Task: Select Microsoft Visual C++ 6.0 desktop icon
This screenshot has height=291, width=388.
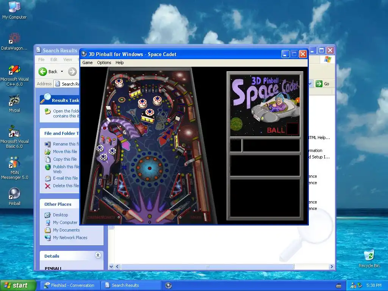Action: (14, 75)
